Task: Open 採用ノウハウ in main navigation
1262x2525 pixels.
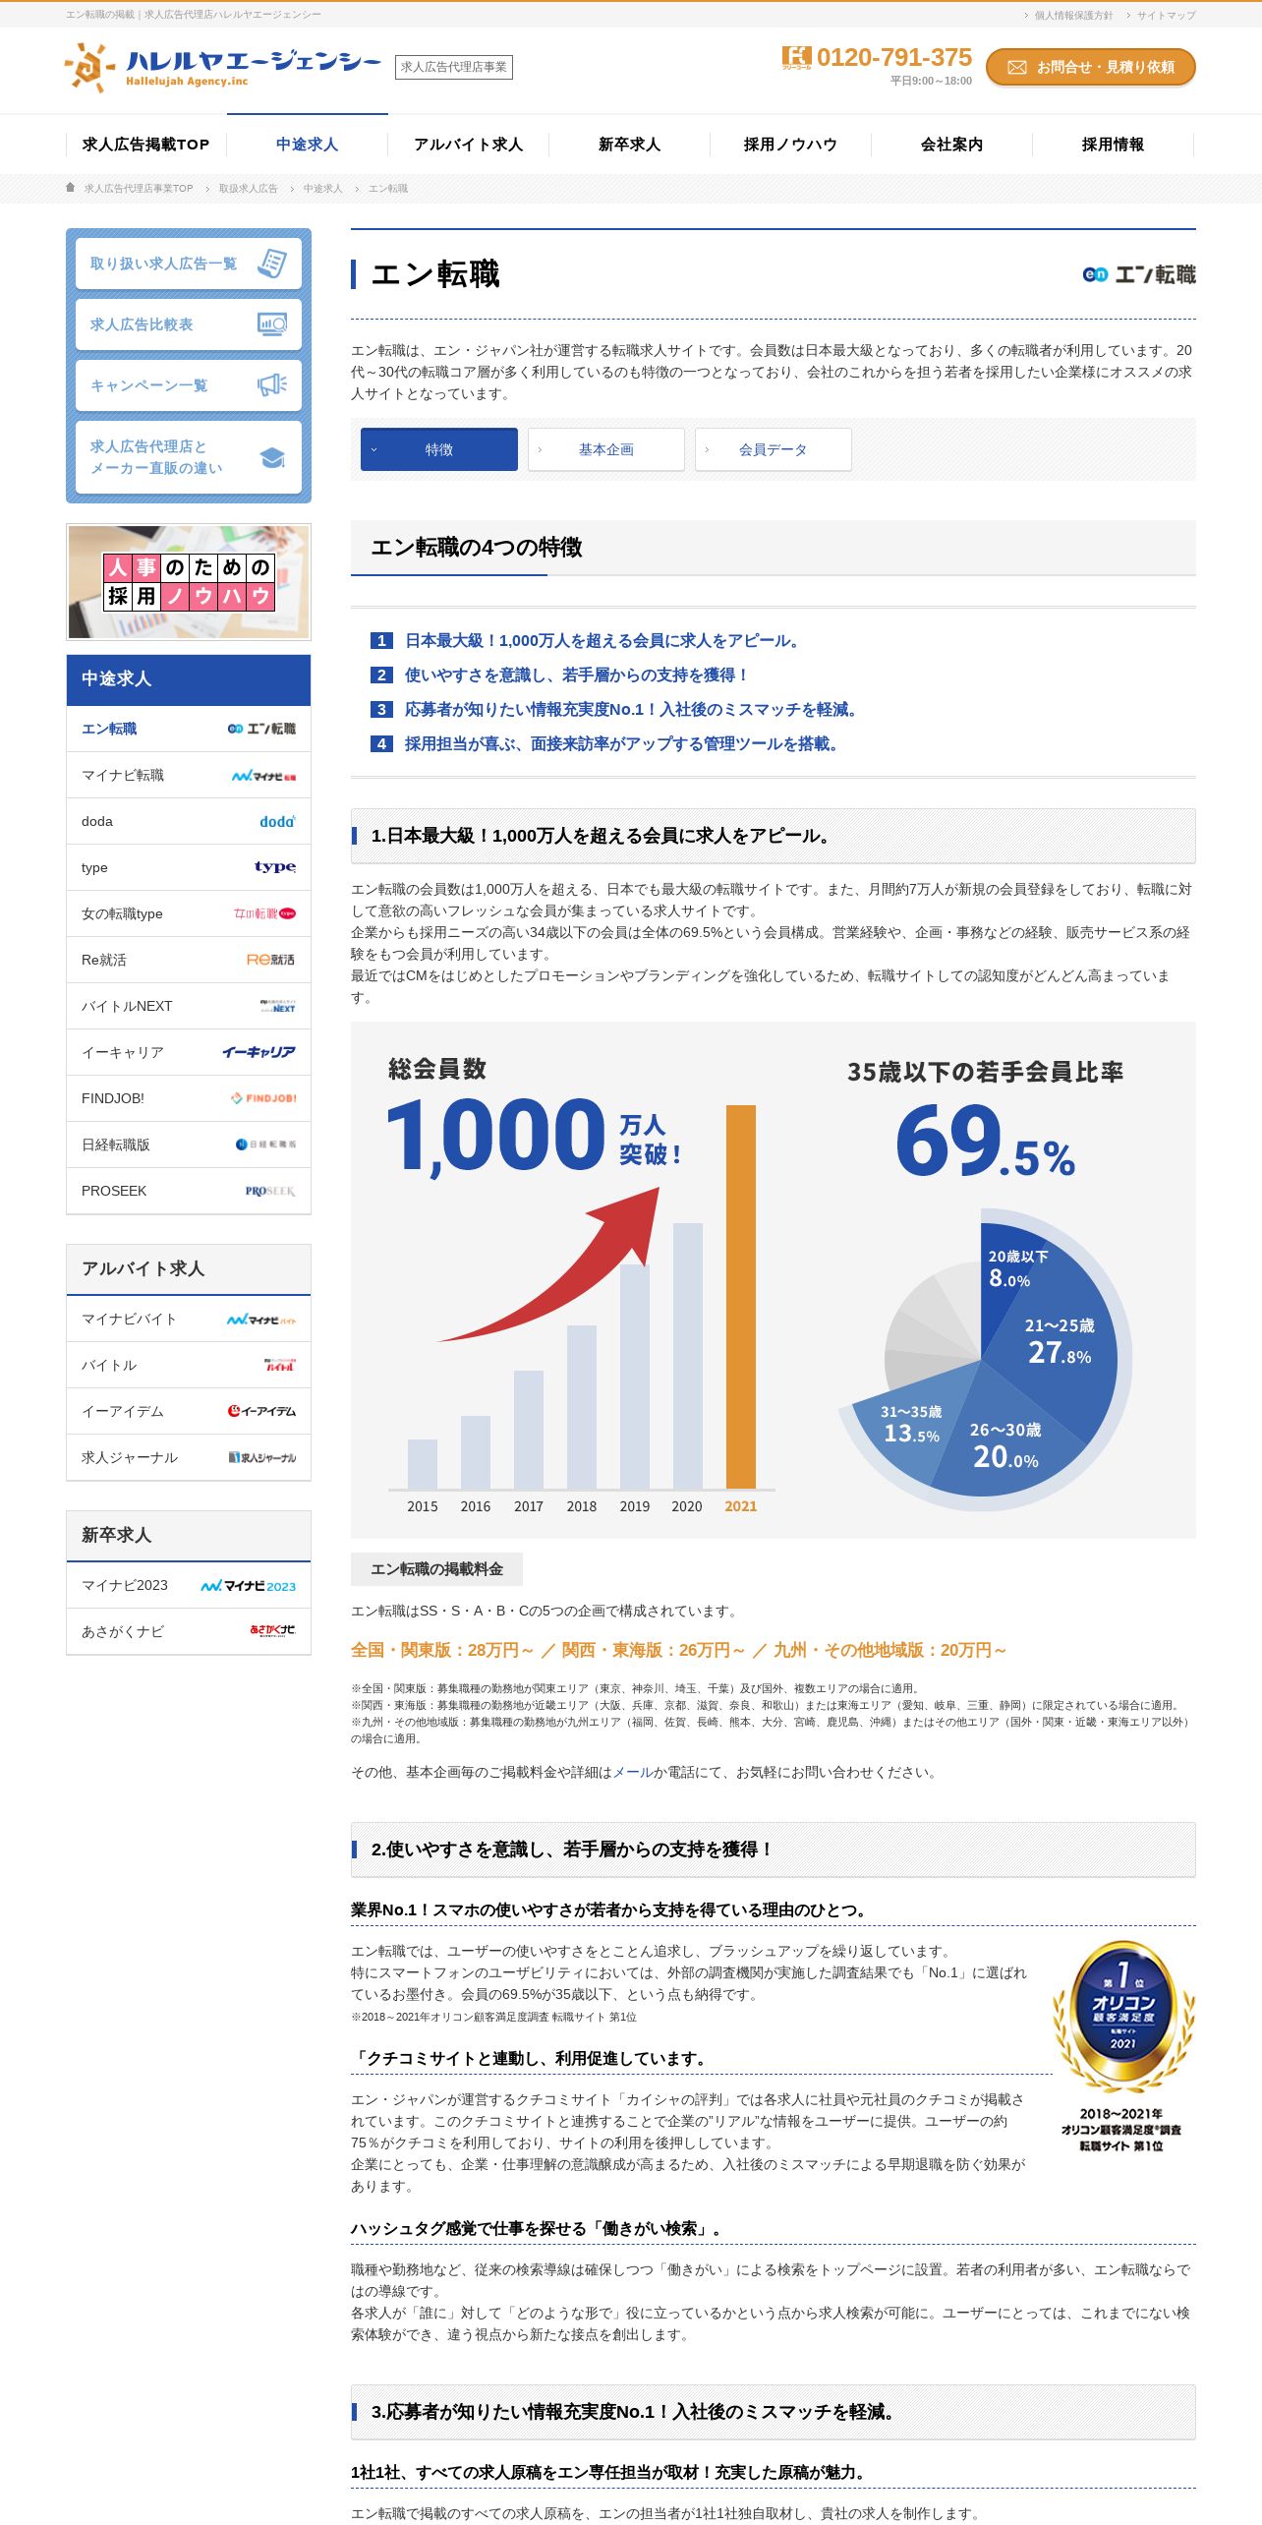Action: click(791, 145)
